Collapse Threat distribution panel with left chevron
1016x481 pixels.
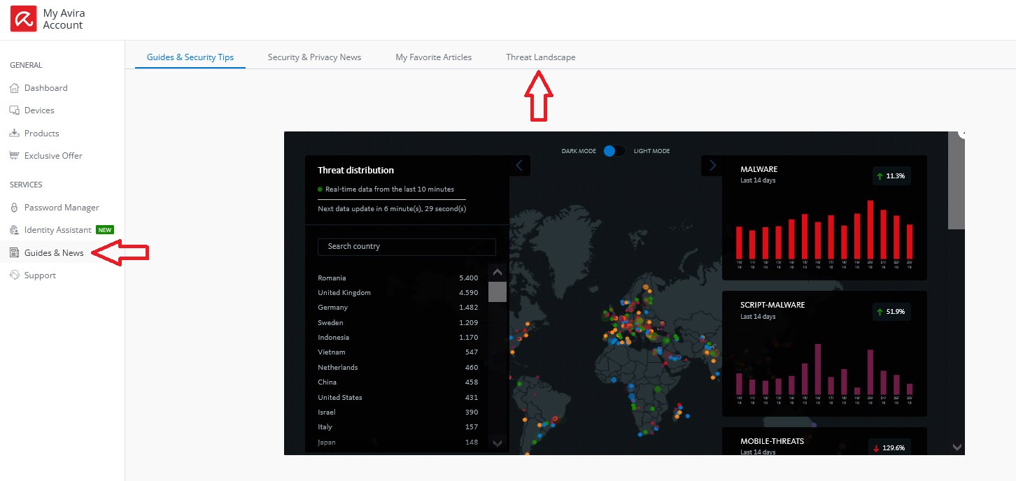pyautogui.click(x=519, y=166)
